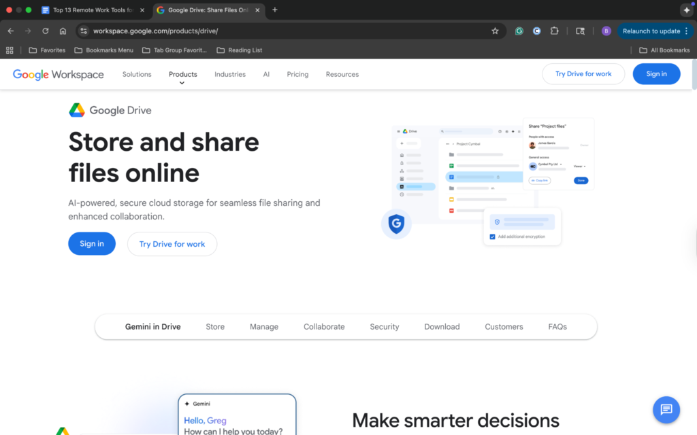Click the Gemini Hello, Greg card
This screenshot has height=435, width=697.
(237, 415)
